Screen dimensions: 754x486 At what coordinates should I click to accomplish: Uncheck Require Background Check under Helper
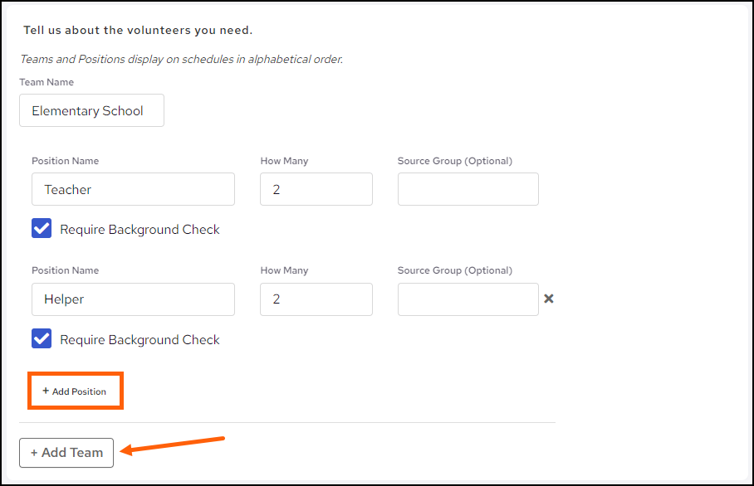(x=42, y=339)
